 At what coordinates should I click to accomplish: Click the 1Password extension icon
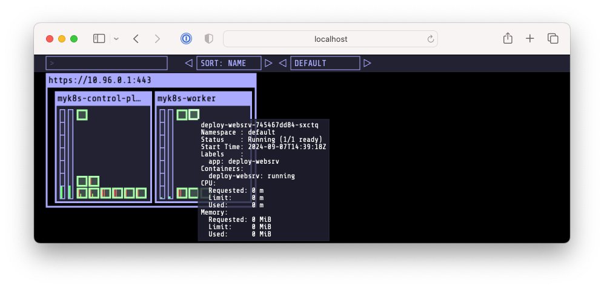point(186,39)
